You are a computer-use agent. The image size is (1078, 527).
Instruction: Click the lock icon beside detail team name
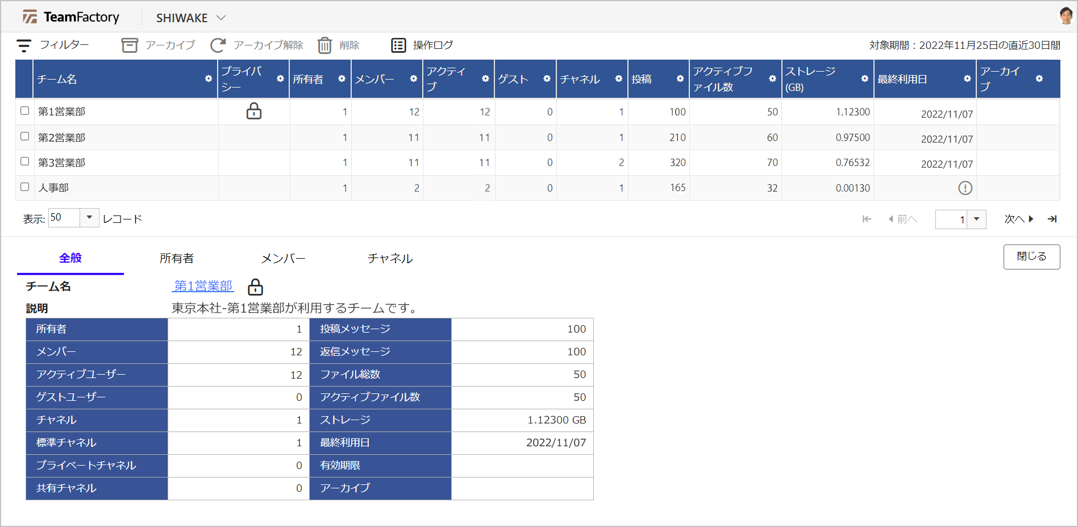tap(256, 287)
